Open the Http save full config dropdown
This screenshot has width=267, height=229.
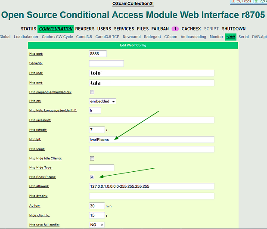97,225
